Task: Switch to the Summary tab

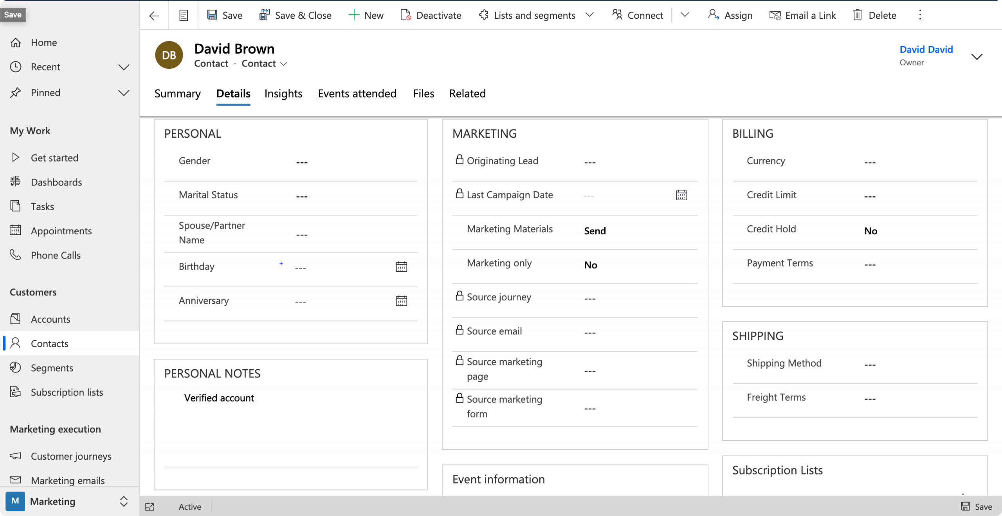Action: [x=178, y=93]
